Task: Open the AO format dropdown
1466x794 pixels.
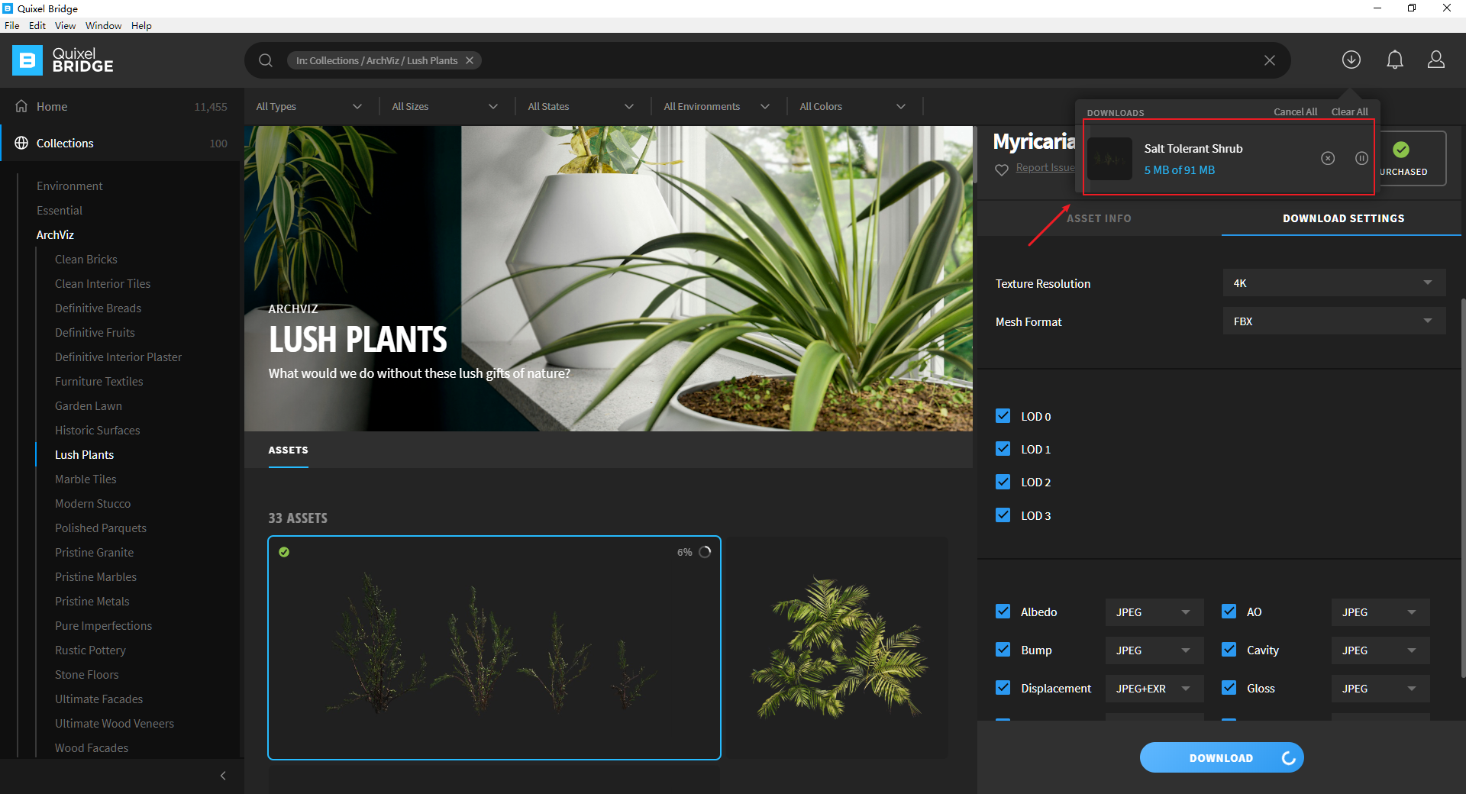Action: pos(1380,612)
